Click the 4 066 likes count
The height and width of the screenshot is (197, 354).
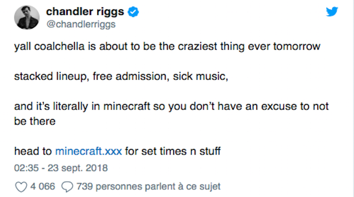[x=42, y=186]
